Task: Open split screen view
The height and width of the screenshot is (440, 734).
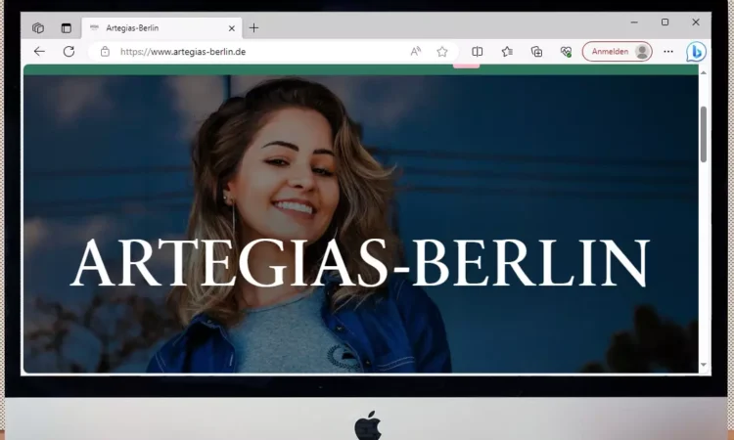Action: [477, 52]
